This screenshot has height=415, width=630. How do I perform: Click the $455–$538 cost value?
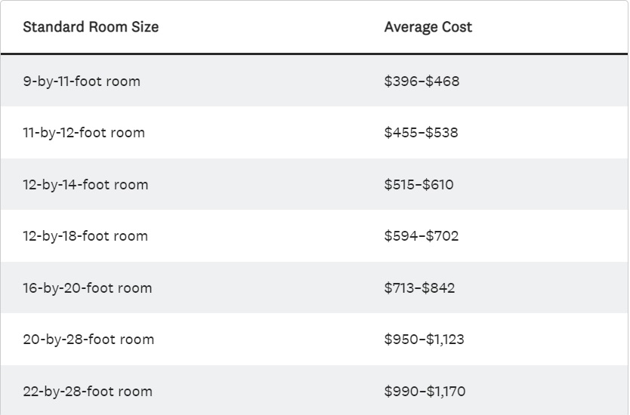(421, 133)
